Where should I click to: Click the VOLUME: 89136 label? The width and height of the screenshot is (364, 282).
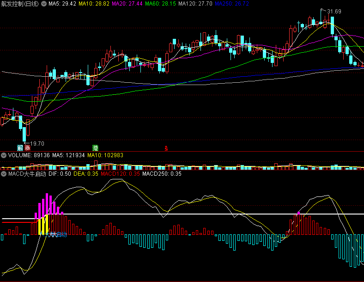coord(29,155)
